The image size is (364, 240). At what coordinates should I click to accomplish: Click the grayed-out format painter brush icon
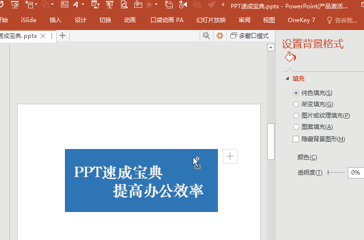[212, 4]
